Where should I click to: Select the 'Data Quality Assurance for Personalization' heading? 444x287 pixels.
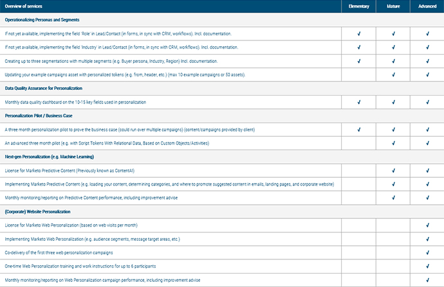click(x=50, y=89)
